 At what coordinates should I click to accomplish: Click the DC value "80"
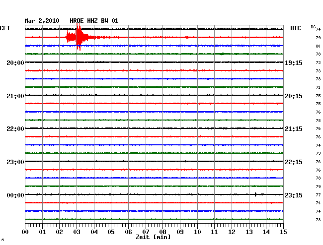tap(318, 46)
